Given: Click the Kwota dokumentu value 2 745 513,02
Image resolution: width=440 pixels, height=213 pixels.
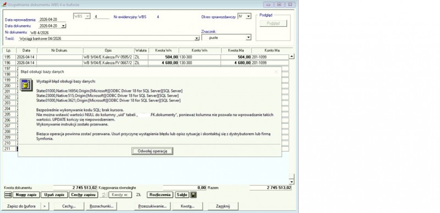Looking at the screenshot, I should (75, 188).
